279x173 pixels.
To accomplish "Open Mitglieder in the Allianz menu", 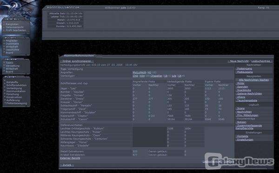I will click(x=12, y=41).
